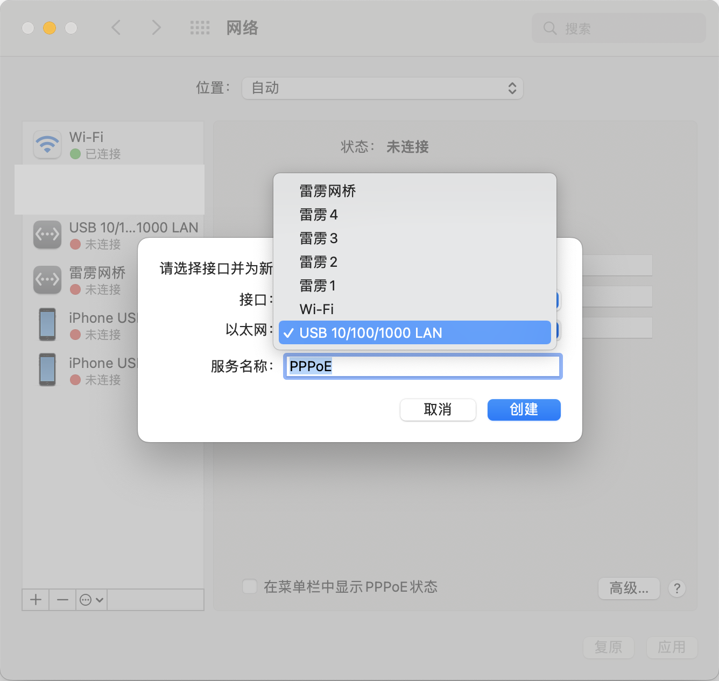719x681 pixels.
Task: Open the location dropdown set to 自动
Action: click(382, 88)
